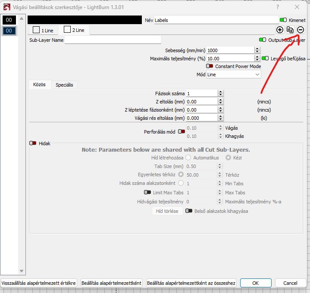Select Hidak száma alakzatonként radio
Image resolution: width=310 pixels, height=293 pixels.
pos(181,183)
